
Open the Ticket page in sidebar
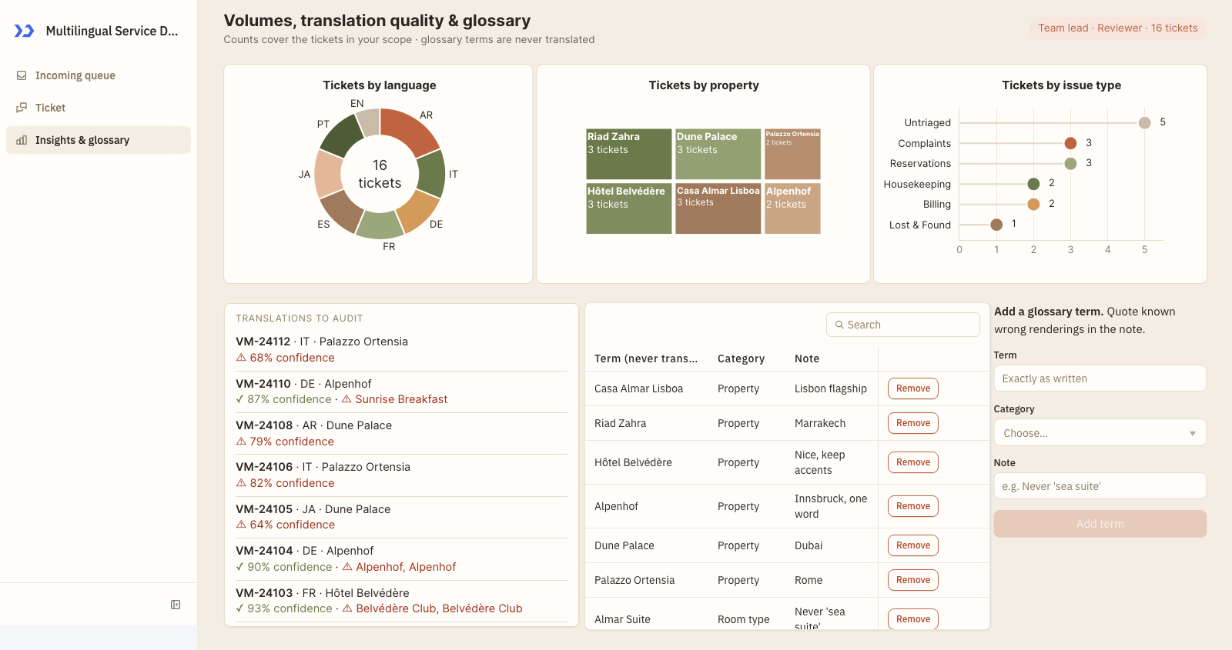coord(99,108)
